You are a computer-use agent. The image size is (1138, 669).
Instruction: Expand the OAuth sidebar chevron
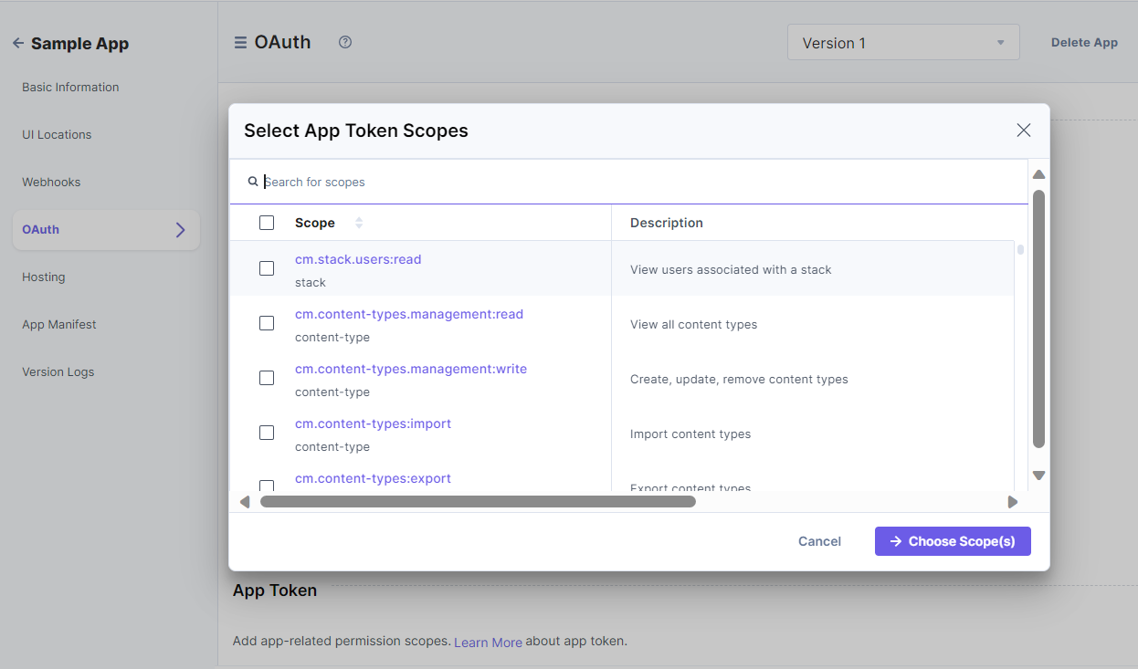click(180, 230)
